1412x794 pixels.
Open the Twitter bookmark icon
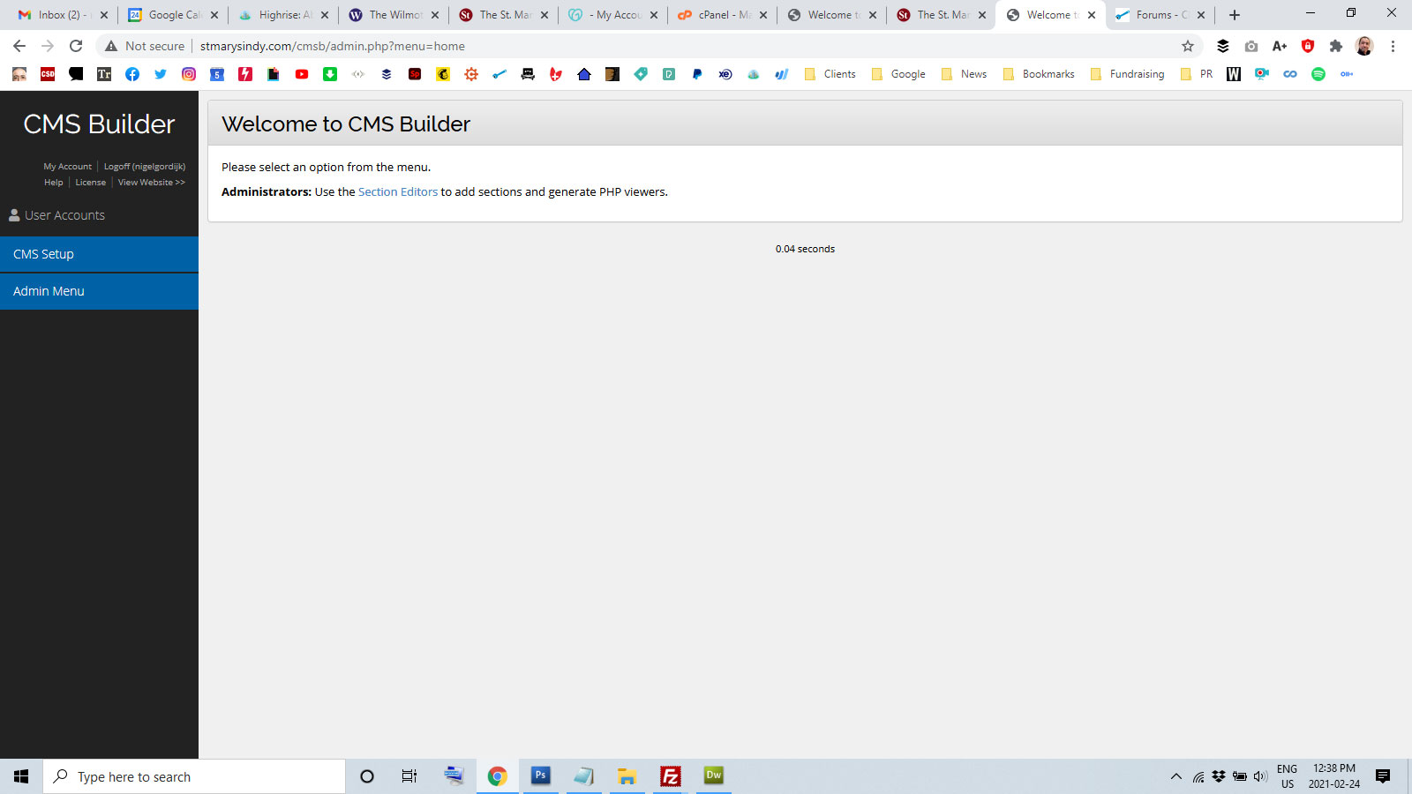161,74
